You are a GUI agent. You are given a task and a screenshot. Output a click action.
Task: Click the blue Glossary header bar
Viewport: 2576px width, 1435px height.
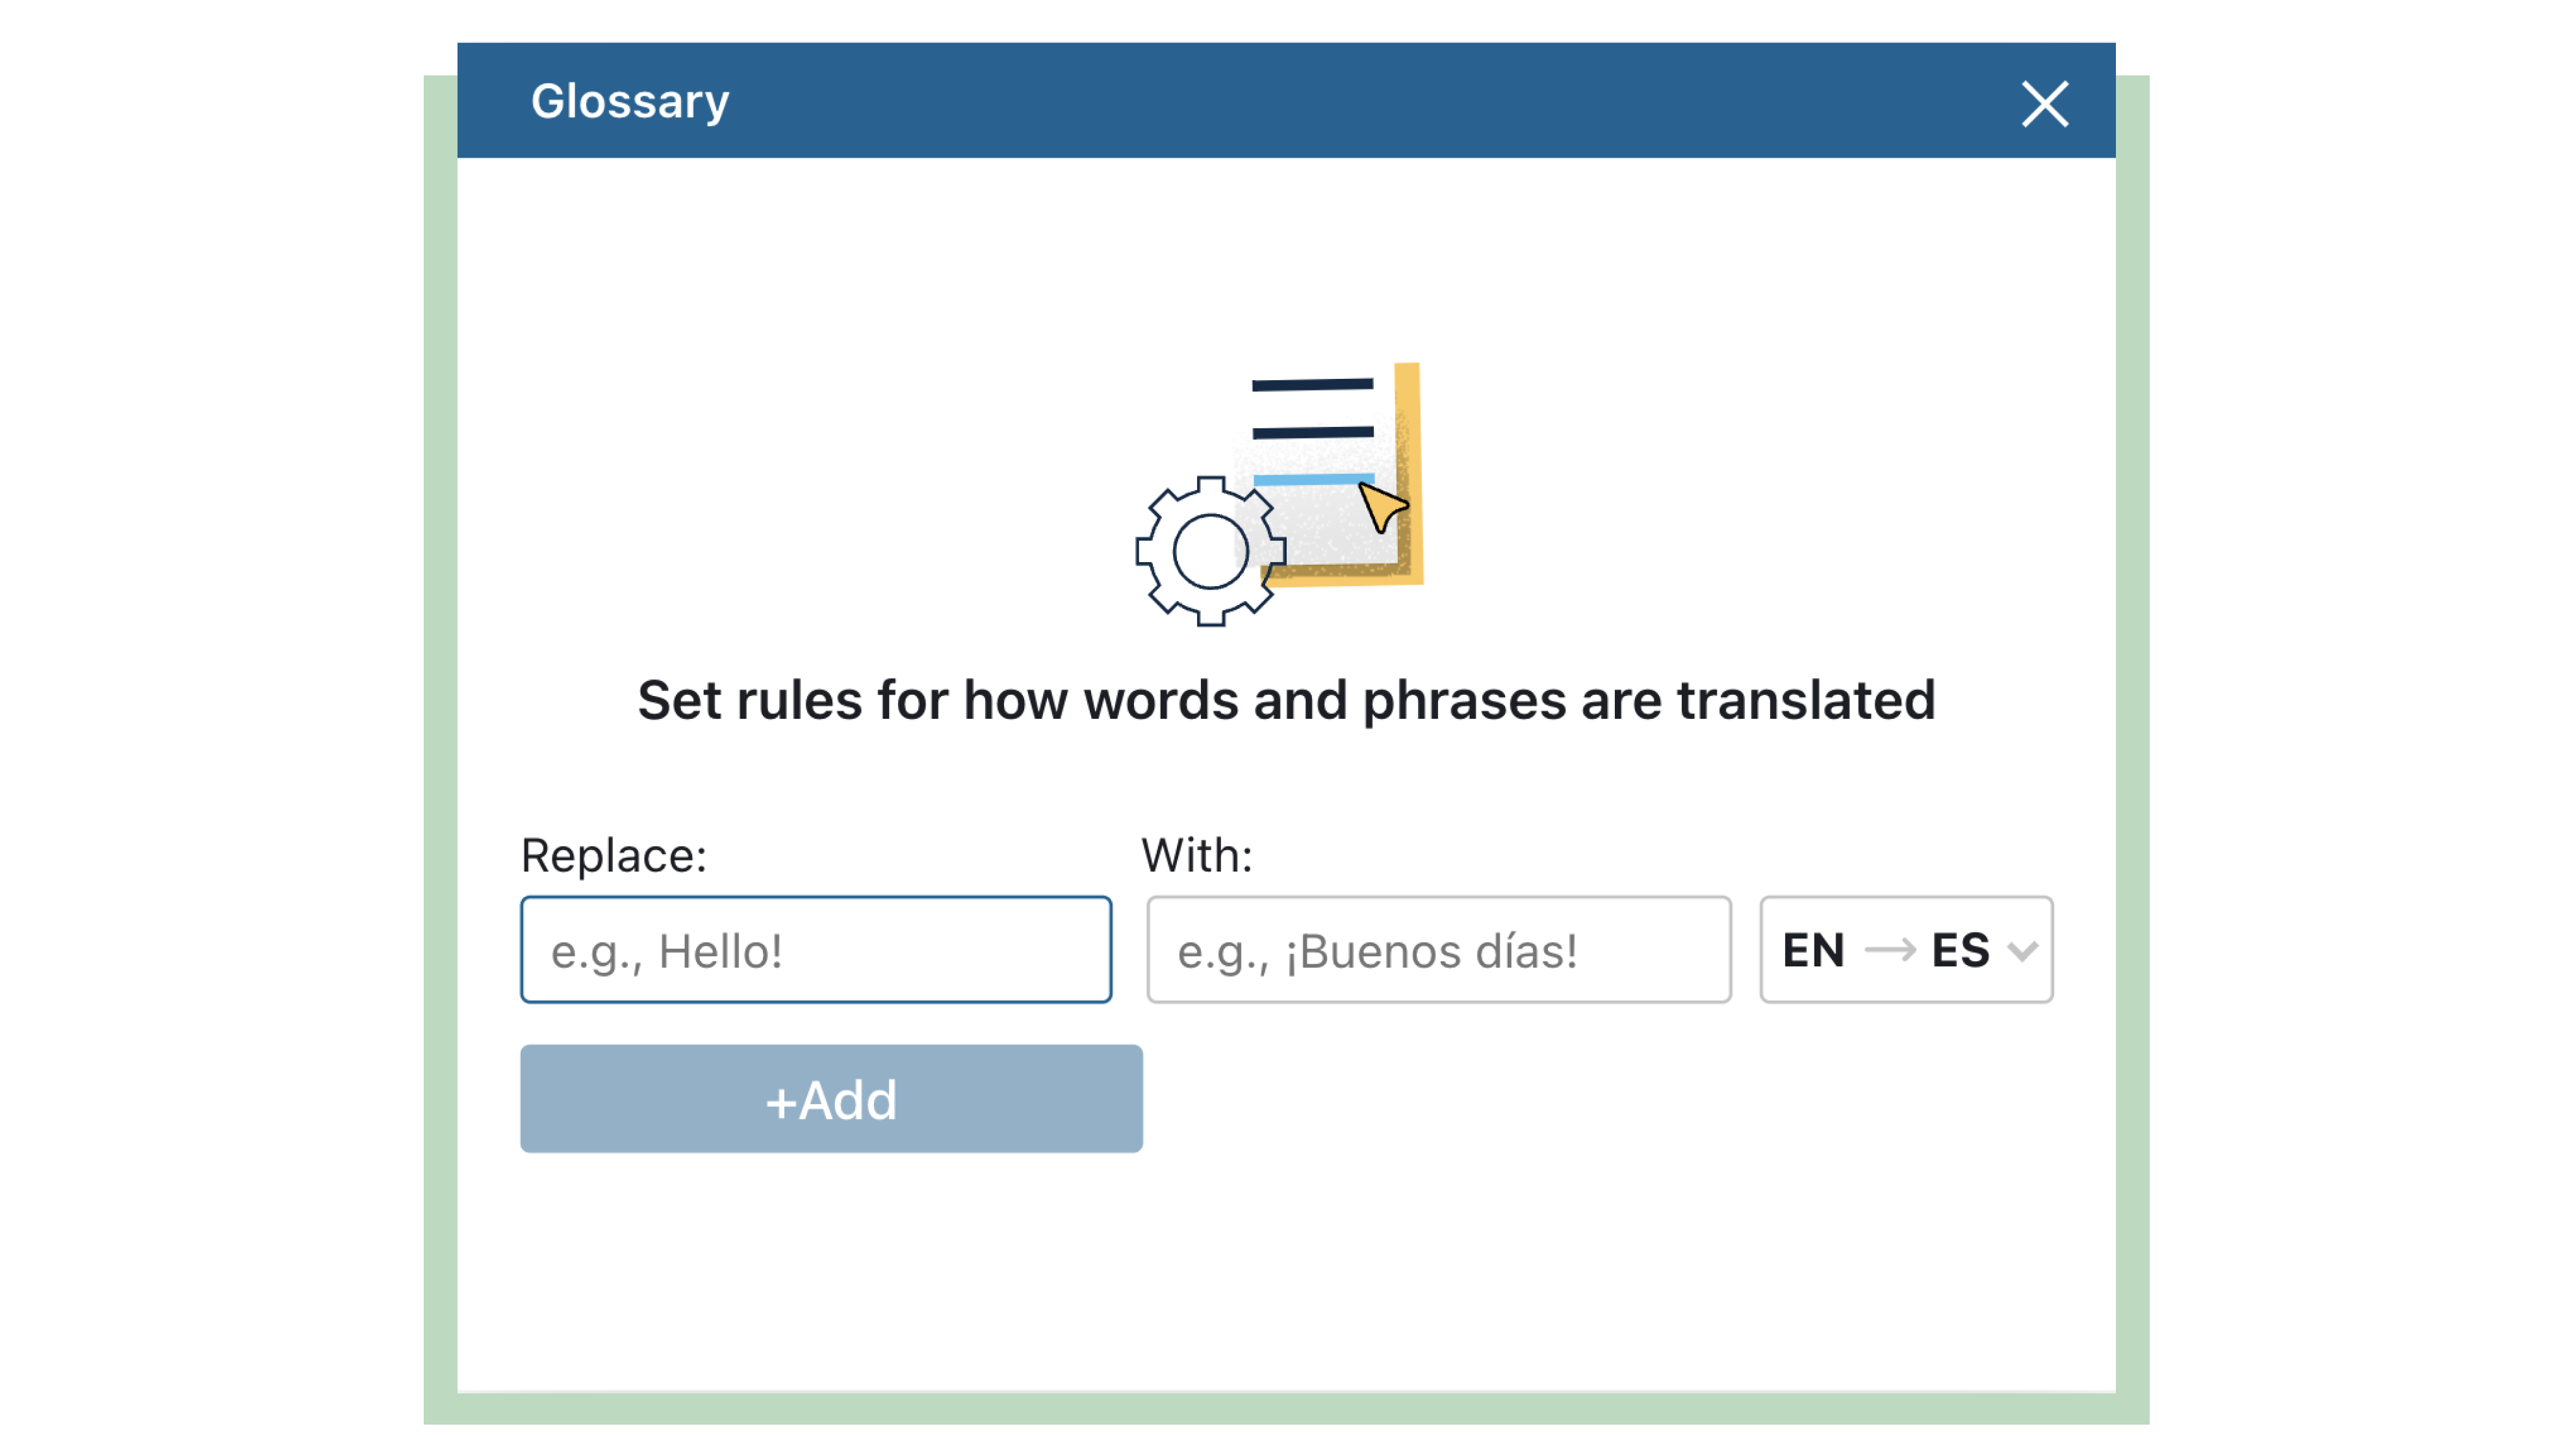pos(1300,100)
